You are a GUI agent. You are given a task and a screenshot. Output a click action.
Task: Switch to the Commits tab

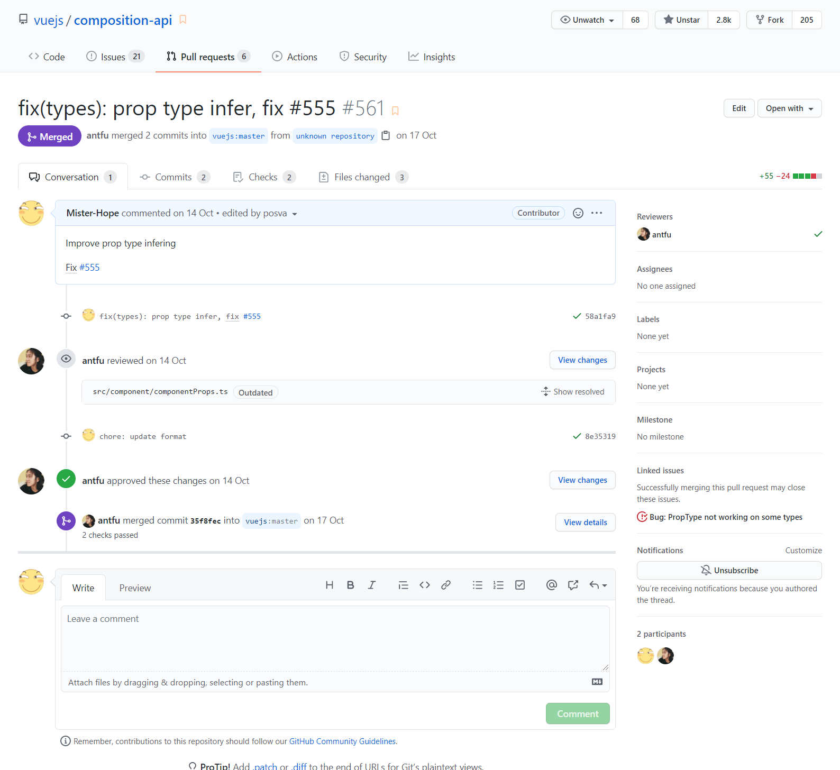175,177
